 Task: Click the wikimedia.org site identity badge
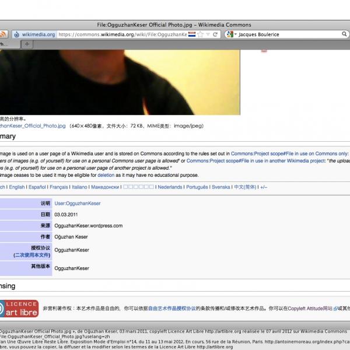click(x=34, y=34)
